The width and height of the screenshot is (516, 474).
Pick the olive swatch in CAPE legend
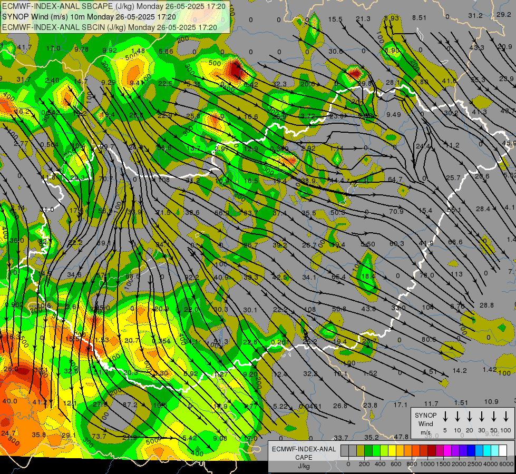click(361, 450)
